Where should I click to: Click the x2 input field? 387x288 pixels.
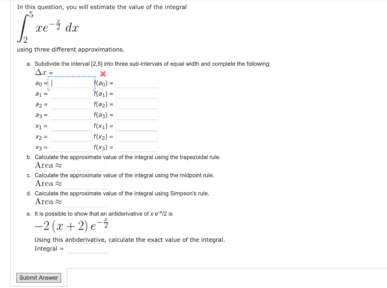pos(72,136)
